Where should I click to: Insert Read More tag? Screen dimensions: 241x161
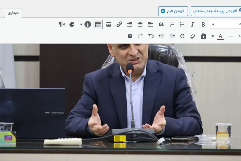click(109, 25)
